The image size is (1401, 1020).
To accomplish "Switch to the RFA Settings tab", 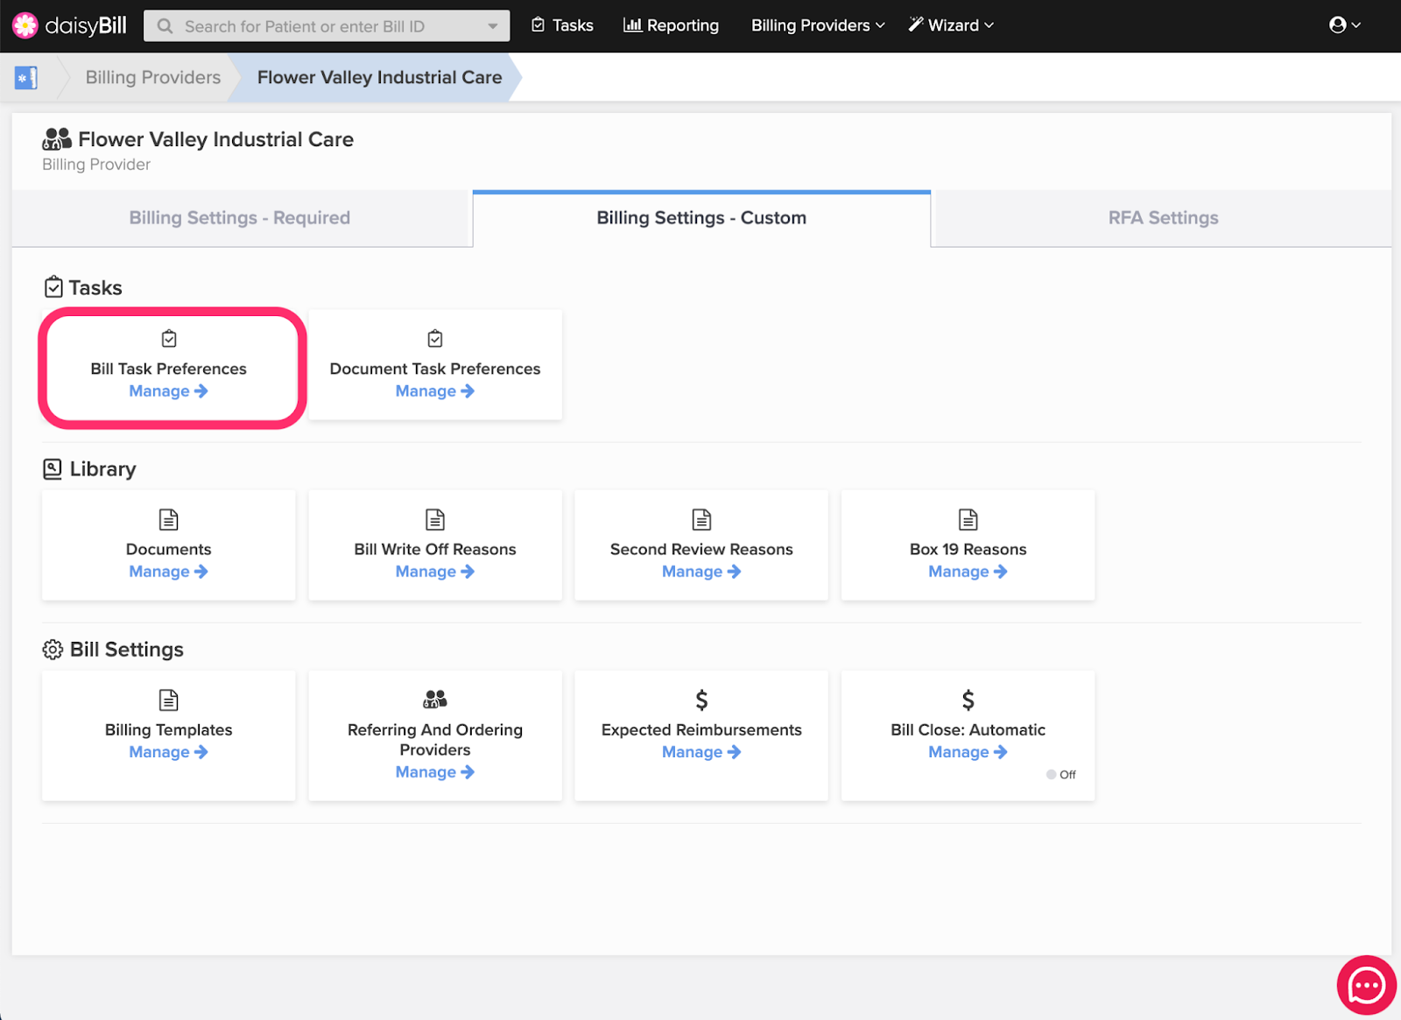I will point(1163,218).
